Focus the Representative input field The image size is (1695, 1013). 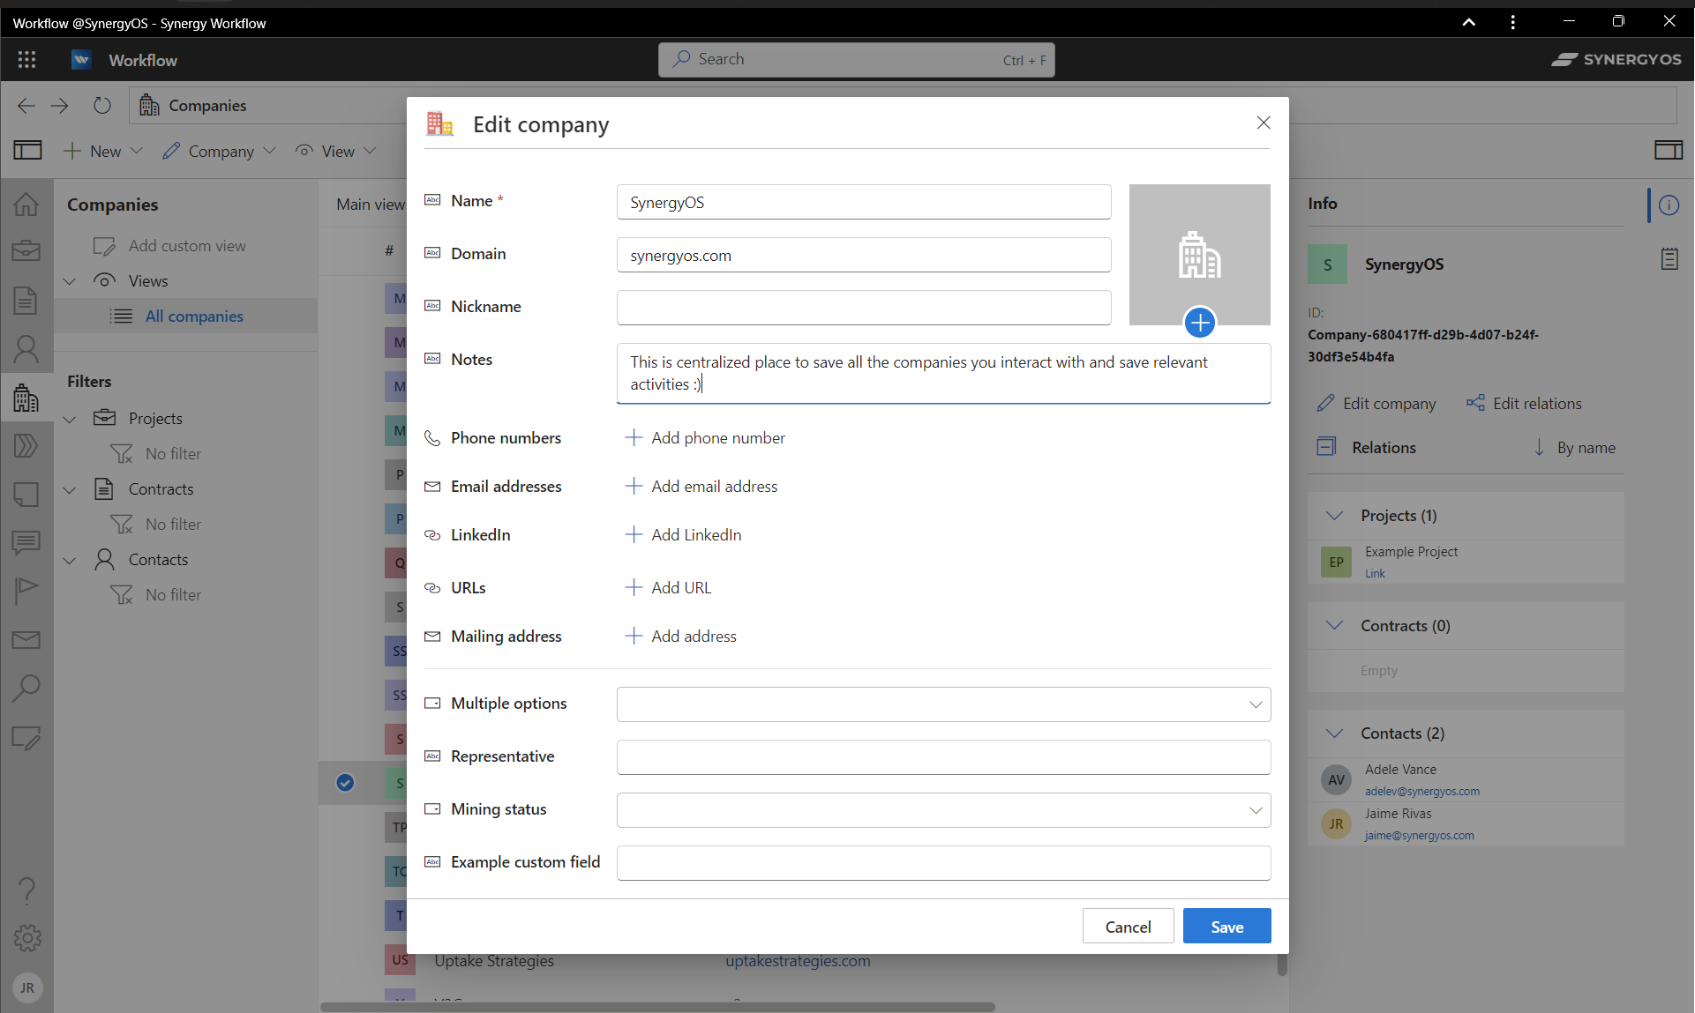click(x=943, y=757)
